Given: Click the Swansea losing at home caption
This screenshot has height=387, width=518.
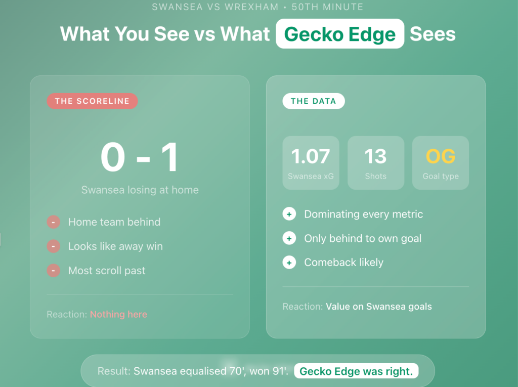Looking at the screenshot, I should click(140, 190).
